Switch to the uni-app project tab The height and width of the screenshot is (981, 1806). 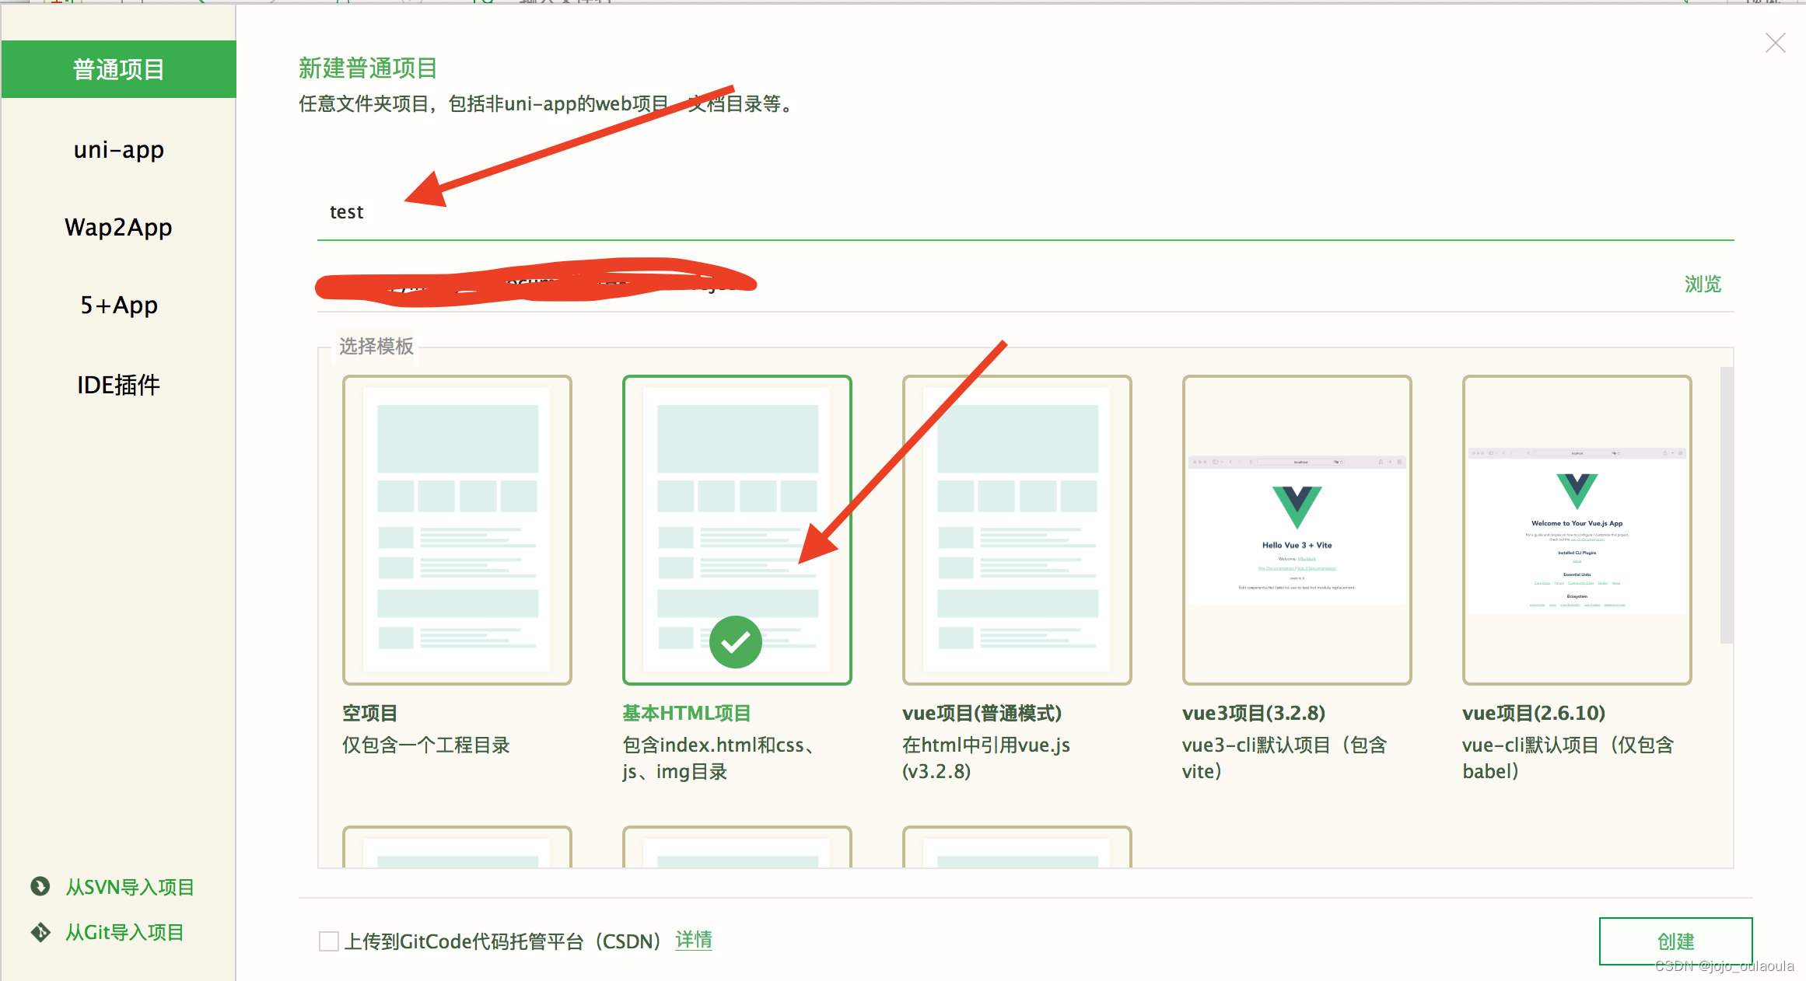(x=118, y=149)
